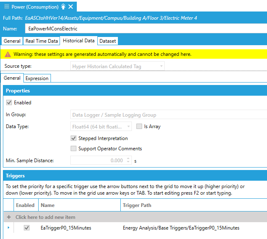Check the Is Array checkbox
This screenshot has width=267, height=239.
pos(139,126)
